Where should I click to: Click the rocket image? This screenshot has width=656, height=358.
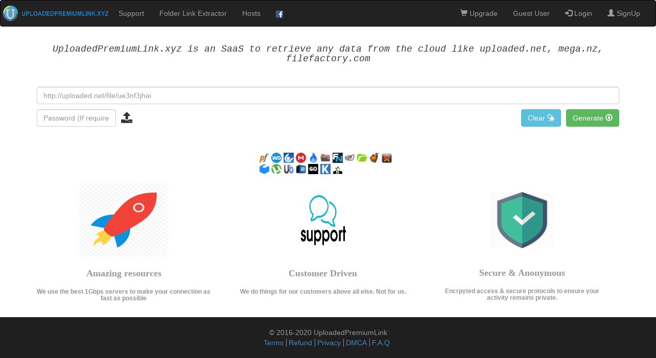point(124,220)
